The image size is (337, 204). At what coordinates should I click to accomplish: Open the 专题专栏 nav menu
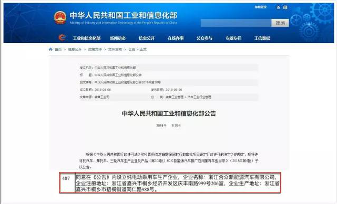click(x=233, y=38)
